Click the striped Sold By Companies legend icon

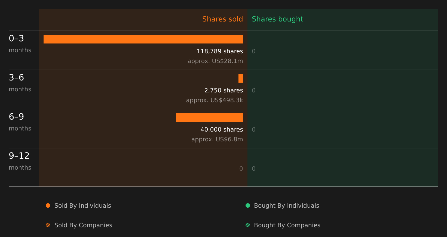(x=48, y=225)
